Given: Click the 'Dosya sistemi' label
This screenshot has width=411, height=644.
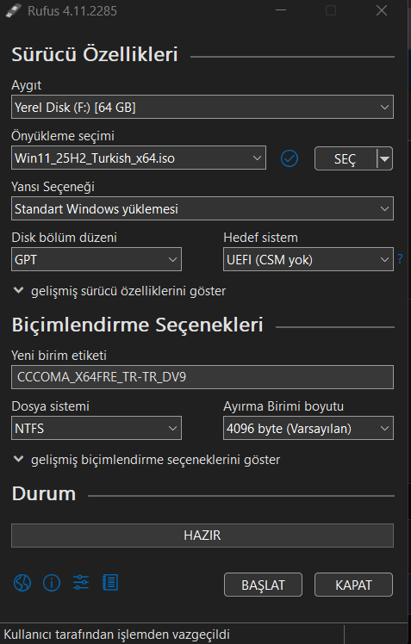Looking at the screenshot, I should click(x=51, y=406).
